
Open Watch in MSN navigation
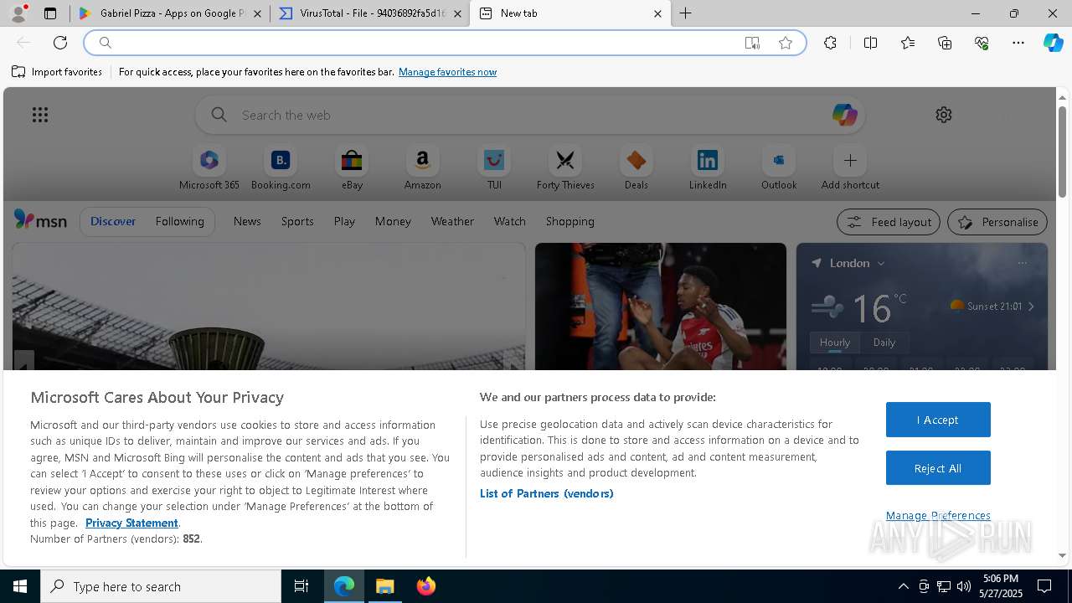pyautogui.click(x=510, y=221)
